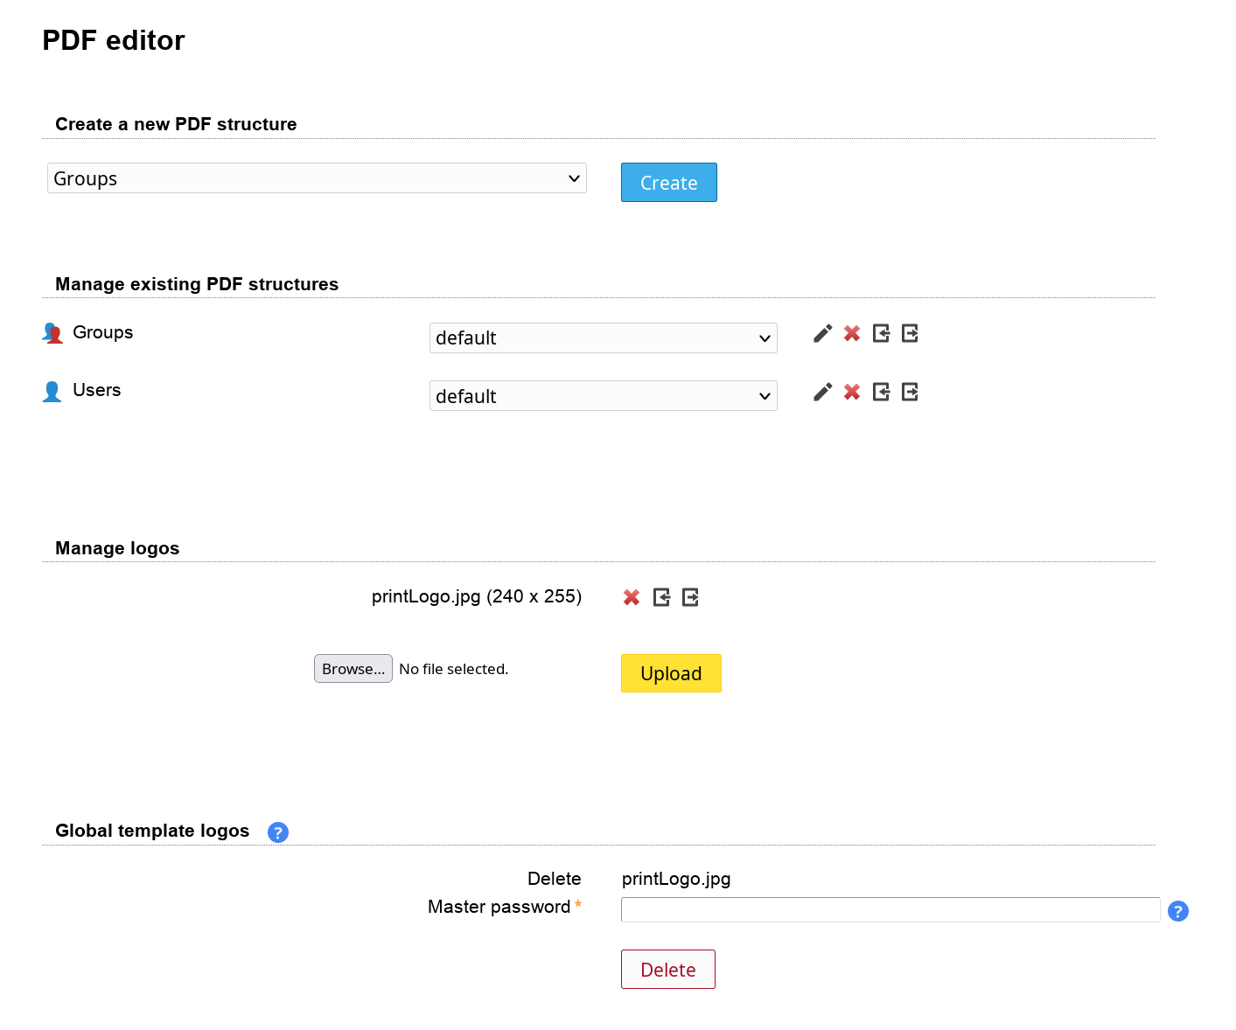Delete the Users PDF structure
Image resolution: width=1236 pixels, height=1030 pixels.
(852, 393)
